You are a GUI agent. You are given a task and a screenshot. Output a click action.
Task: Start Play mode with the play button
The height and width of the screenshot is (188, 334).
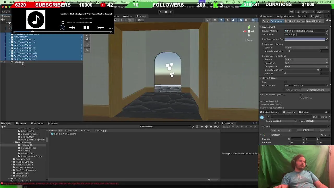160,12
